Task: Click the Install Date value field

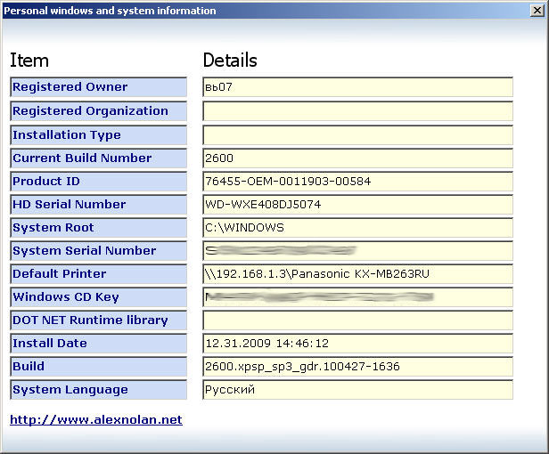Action: [357, 344]
